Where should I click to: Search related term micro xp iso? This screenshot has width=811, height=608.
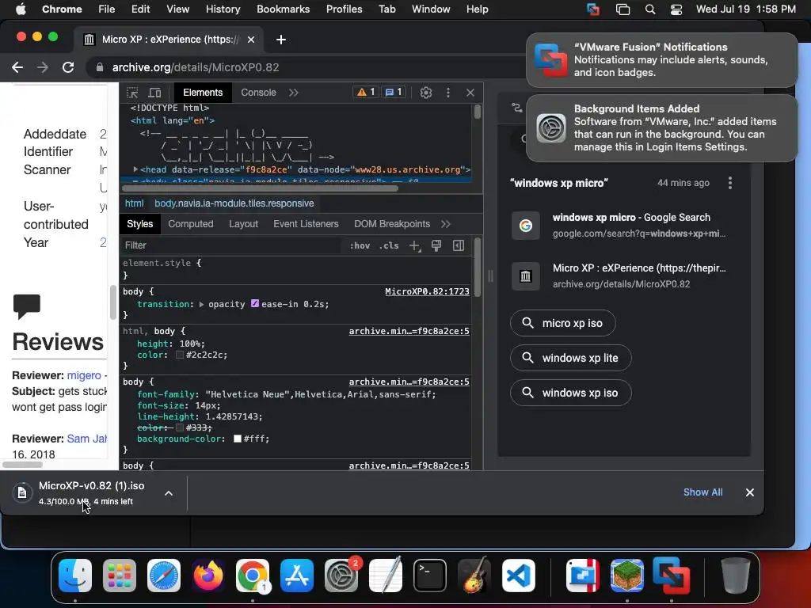pos(563,323)
